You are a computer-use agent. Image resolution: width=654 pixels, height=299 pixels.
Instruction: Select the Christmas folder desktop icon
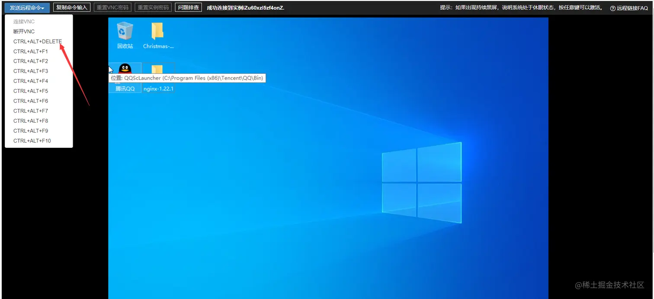pos(157,31)
